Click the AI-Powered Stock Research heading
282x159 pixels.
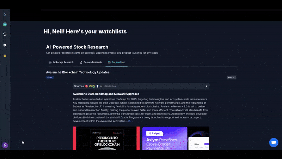point(77,47)
